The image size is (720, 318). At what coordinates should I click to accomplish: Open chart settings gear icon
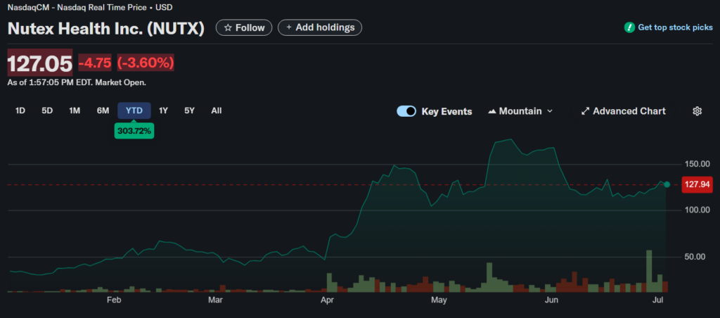coord(697,111)
